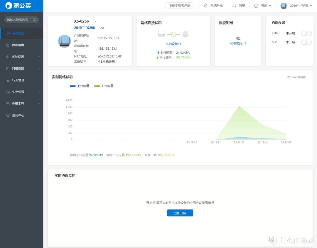Click the 立即开启 button

point(180,213)
